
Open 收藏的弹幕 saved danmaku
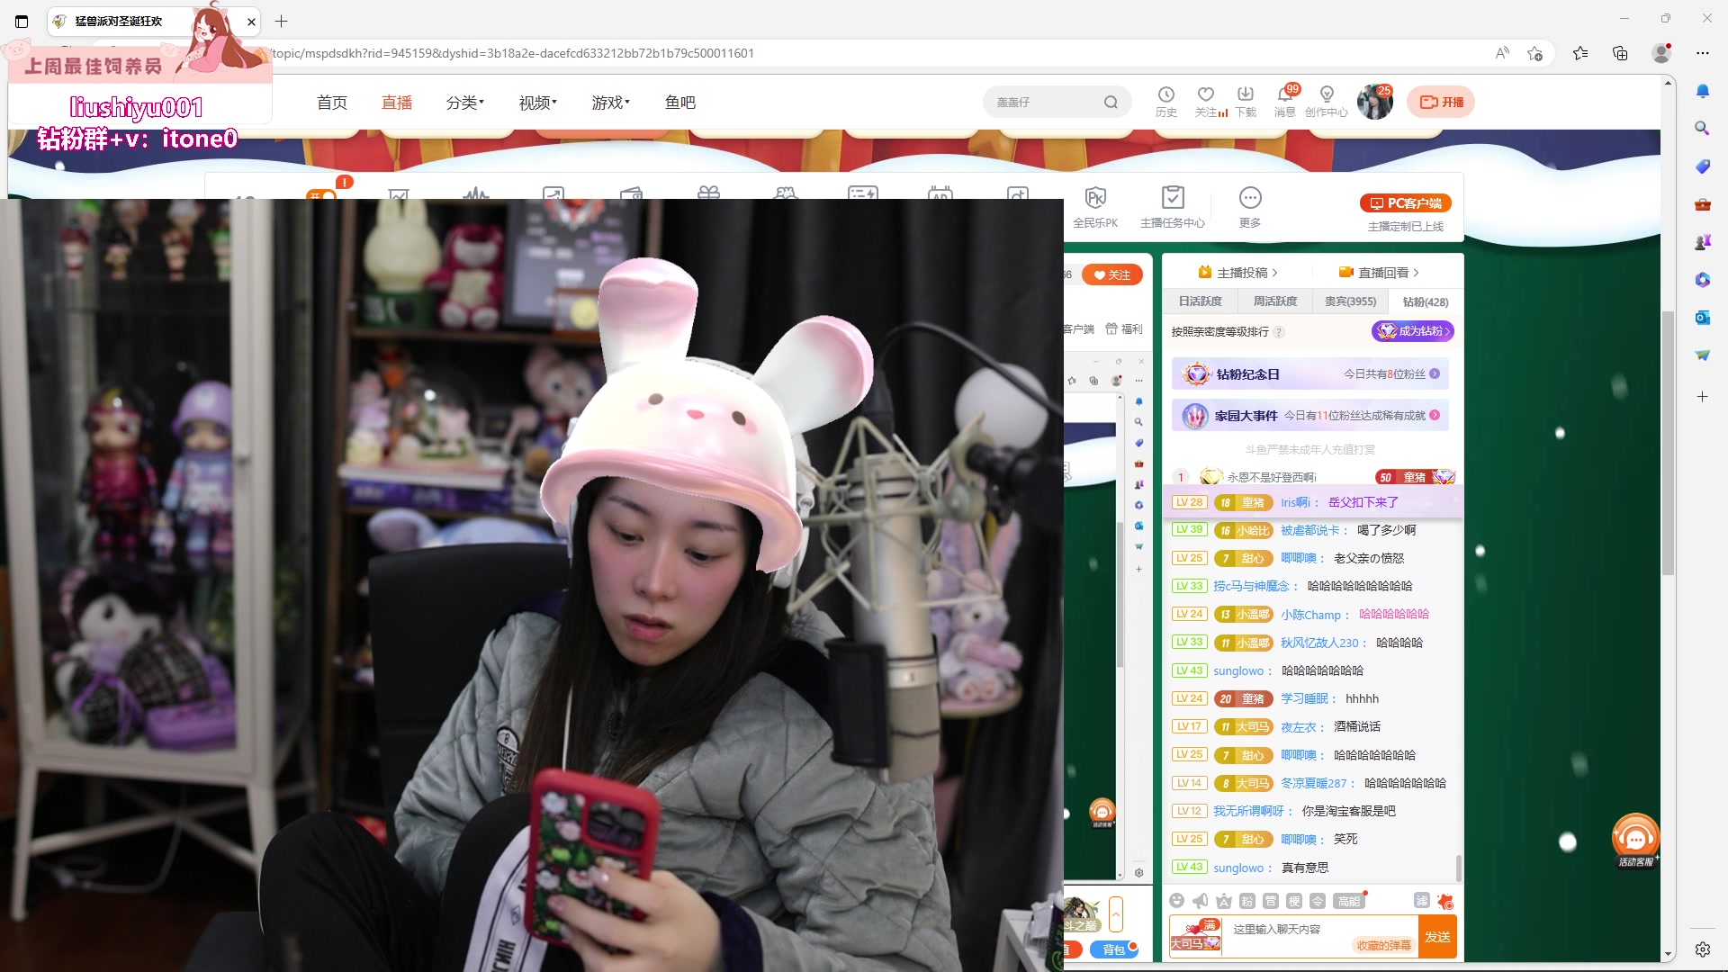pyautogui.click(x=1384, y=945)
